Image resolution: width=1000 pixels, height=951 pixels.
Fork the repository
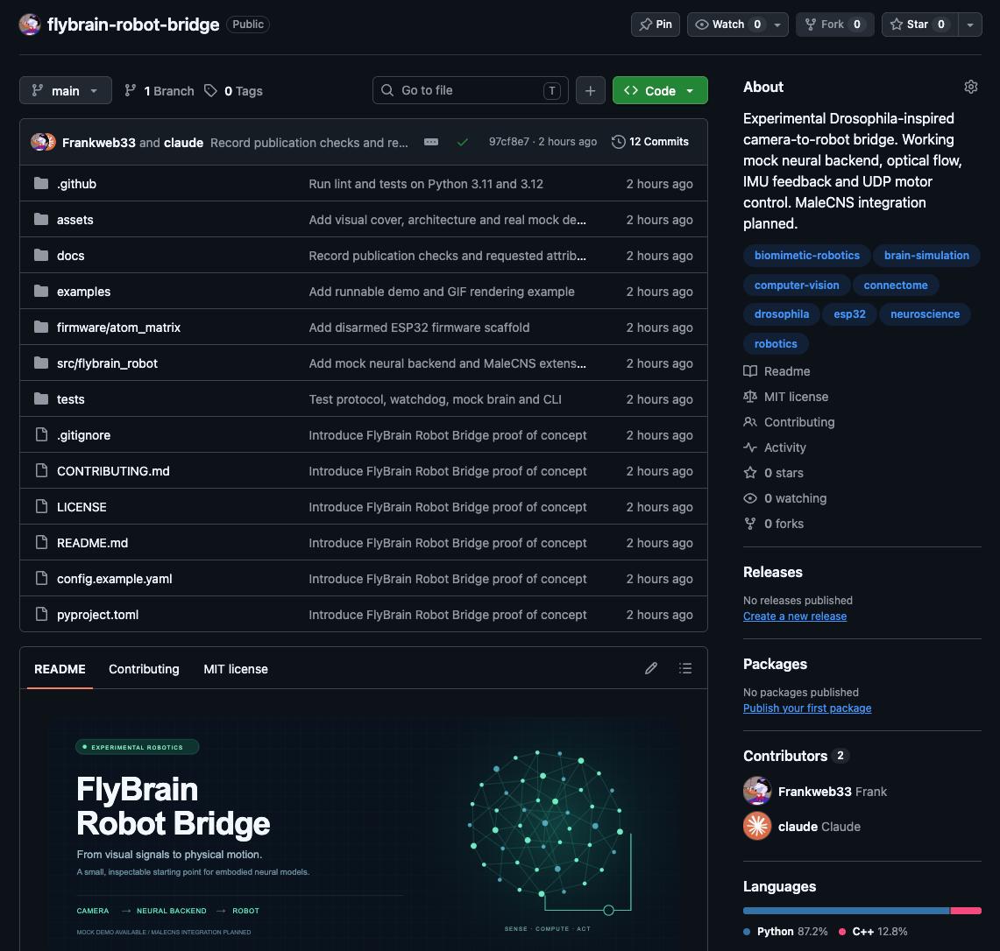(x=834, y=25)
